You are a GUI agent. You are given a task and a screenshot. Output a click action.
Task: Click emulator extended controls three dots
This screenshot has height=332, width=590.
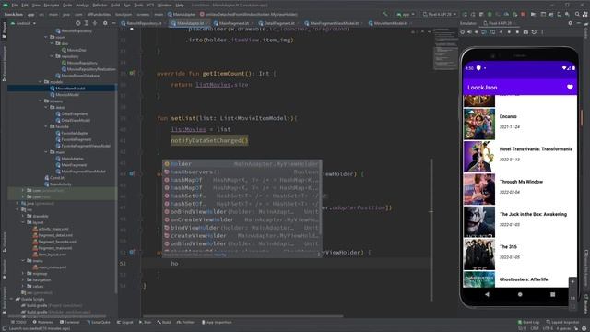point(542,32)
